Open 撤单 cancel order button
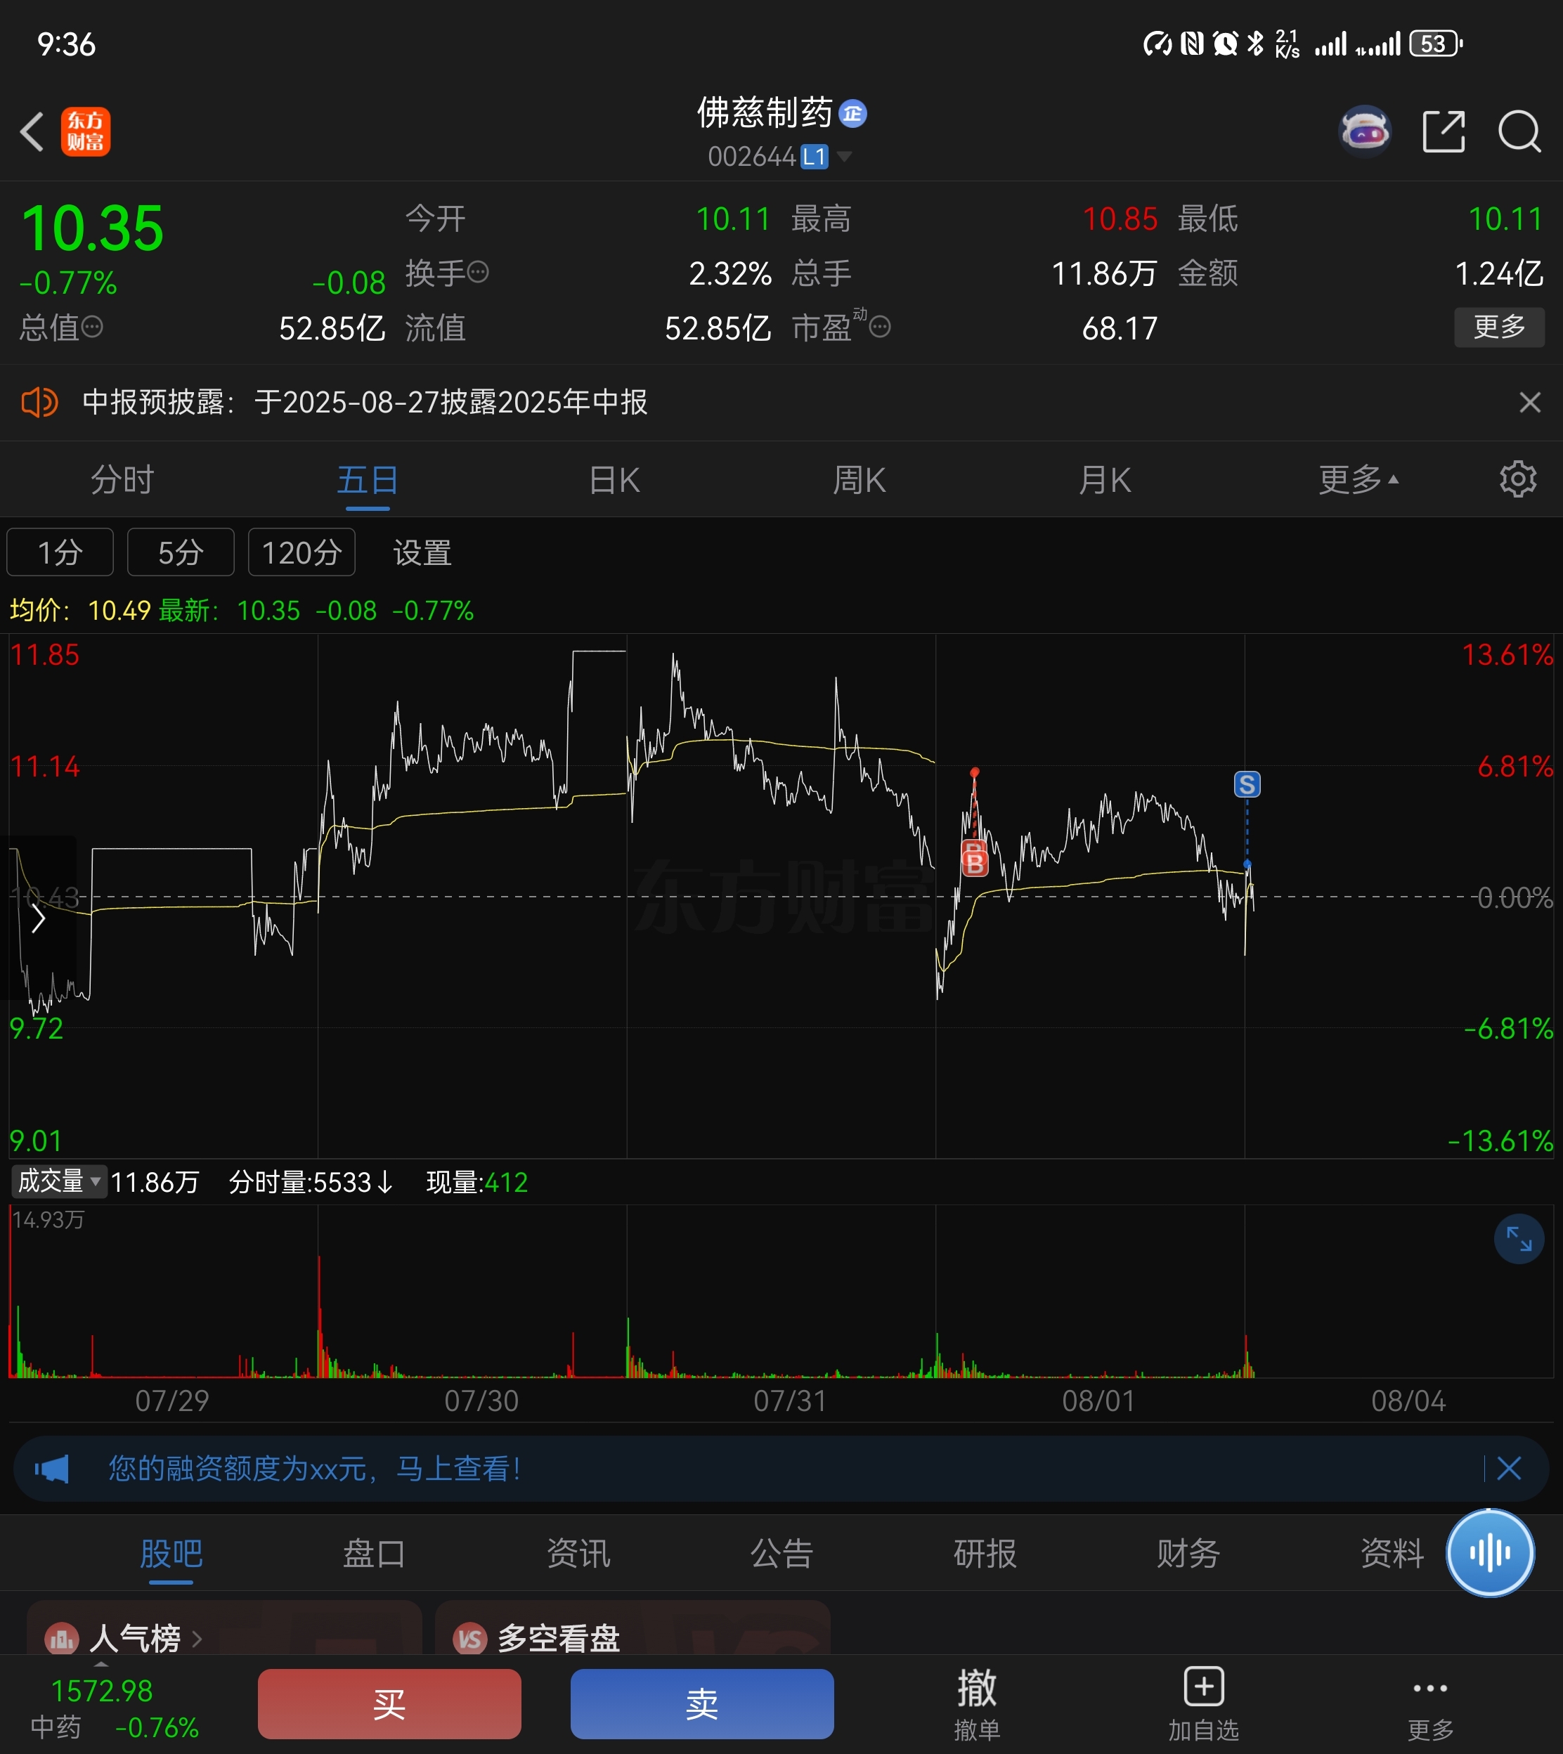The image size is (1563, 1754). point(978,1704)
